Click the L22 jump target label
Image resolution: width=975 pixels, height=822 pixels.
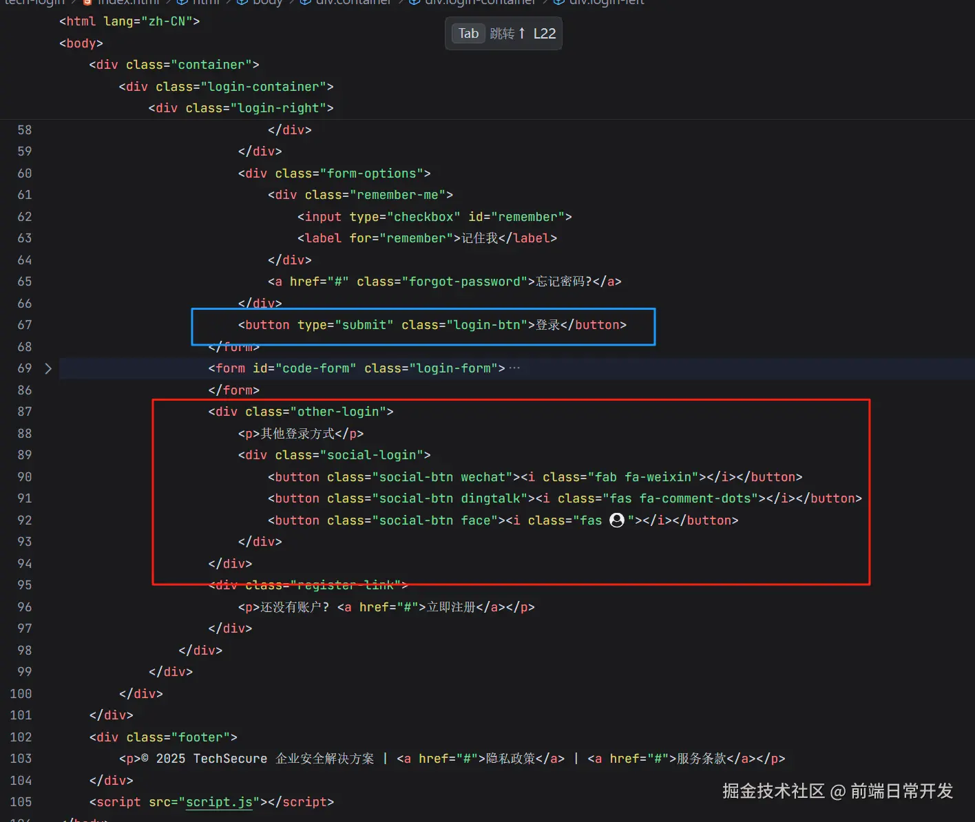pos(545,34)
